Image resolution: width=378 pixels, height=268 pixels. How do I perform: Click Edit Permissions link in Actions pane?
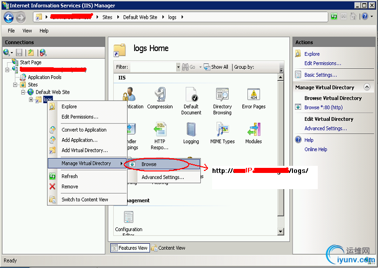pos(322,63)
